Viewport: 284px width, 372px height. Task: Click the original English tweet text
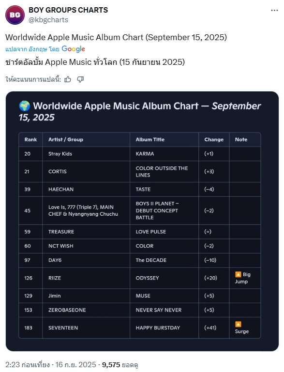pyautogui.click(x=116, y=37)
